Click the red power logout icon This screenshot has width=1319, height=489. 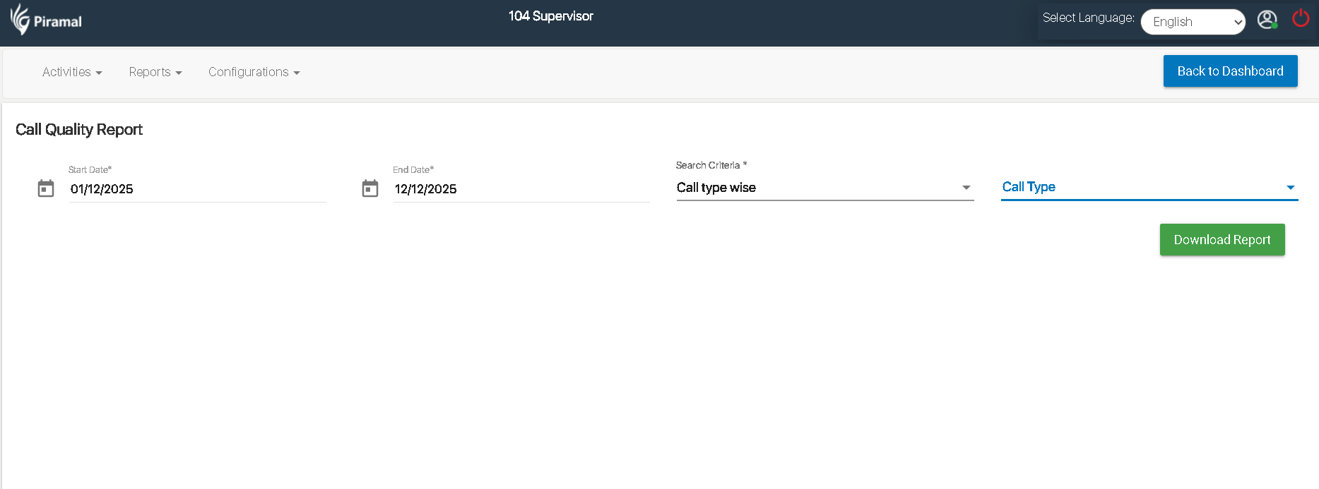[1301, 18]
